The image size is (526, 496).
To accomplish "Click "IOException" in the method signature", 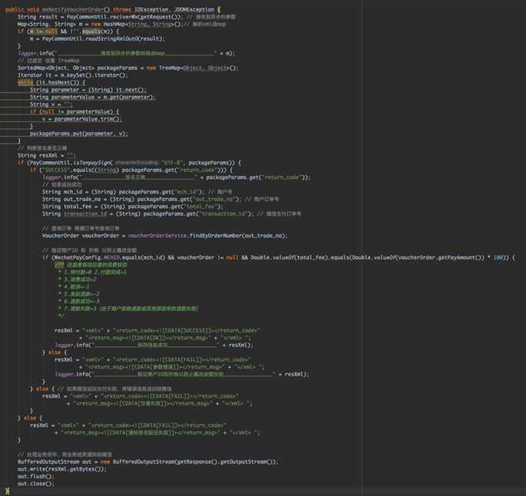I will (151, 9).
